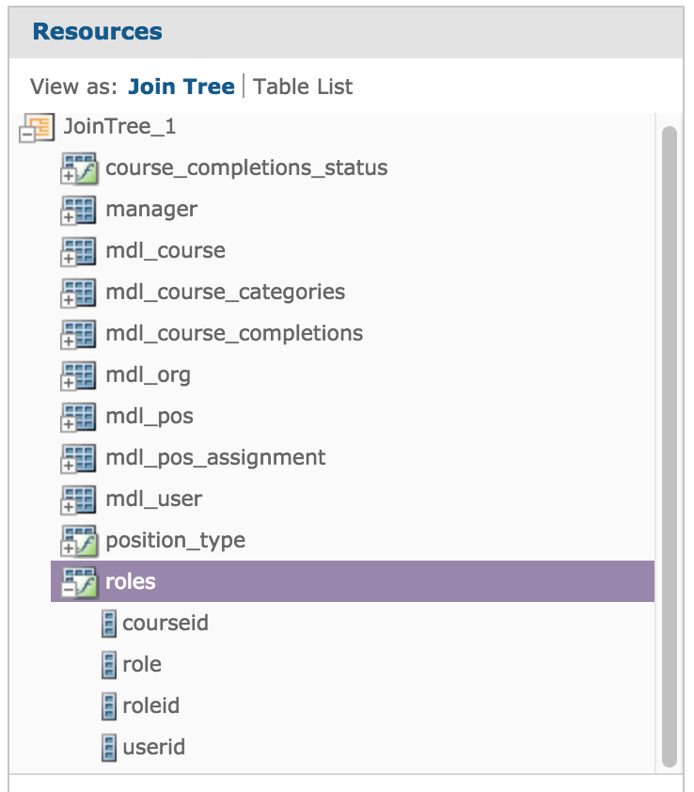Viewport: 694px width, 792px height.
Task: Click the mdl_pos table icon
Action: coord(78,417)
